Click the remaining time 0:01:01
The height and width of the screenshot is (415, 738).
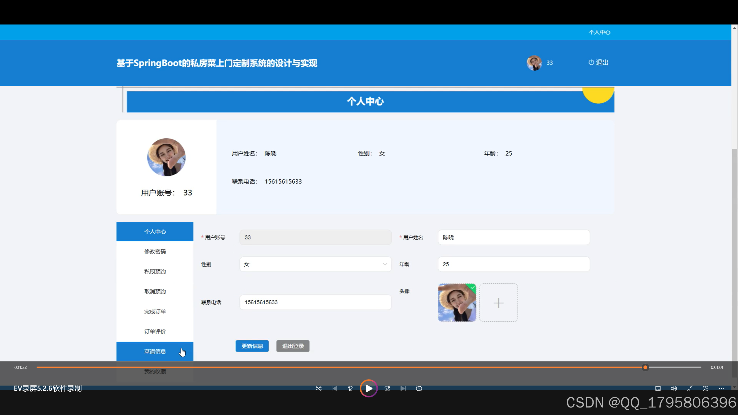tap(717, 367)
